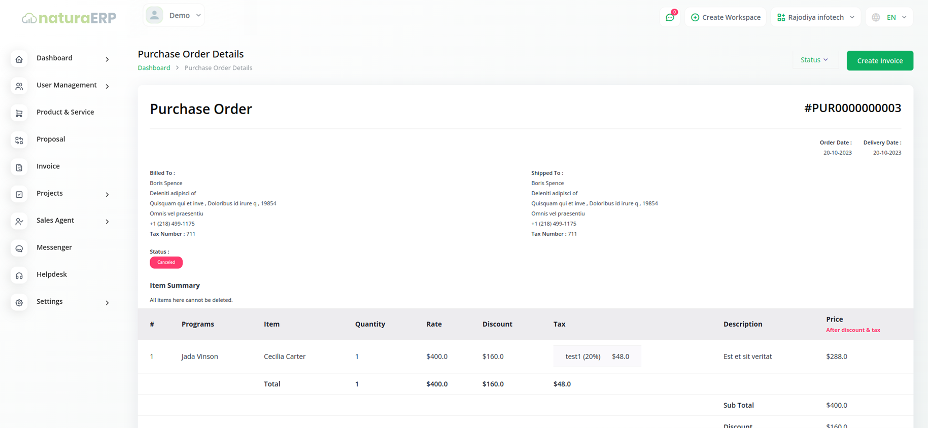928x428 pixels.
Task: Expand the Projects submenu chevron
Action: pyautogui.click(x=107, y=194)
